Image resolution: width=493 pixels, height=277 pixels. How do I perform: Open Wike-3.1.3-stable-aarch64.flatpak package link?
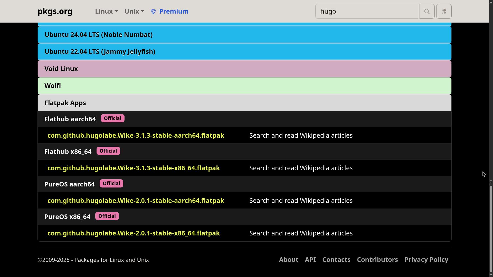pyautogui.click(x=136, y=135)
